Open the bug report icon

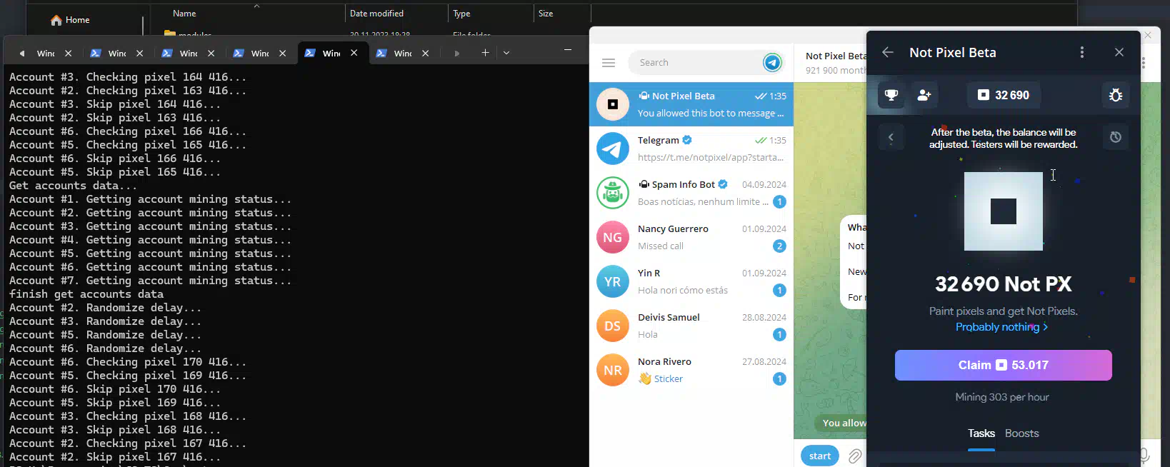coord(1115,95)
